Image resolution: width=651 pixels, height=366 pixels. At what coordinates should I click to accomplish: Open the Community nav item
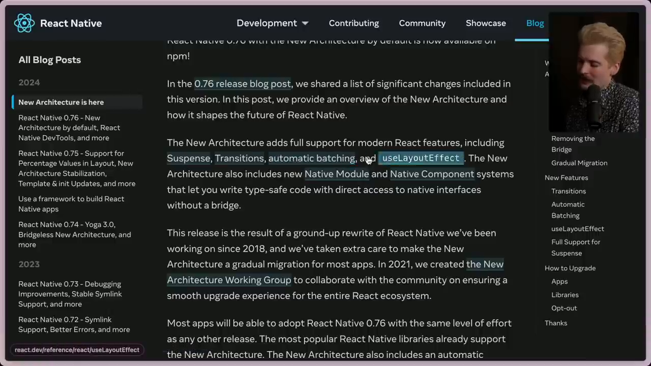(422, 23)
